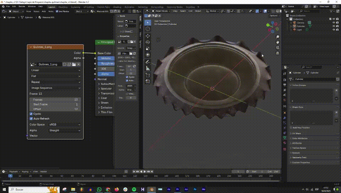Click the zoom magnifier viewport gizmo

277,37
